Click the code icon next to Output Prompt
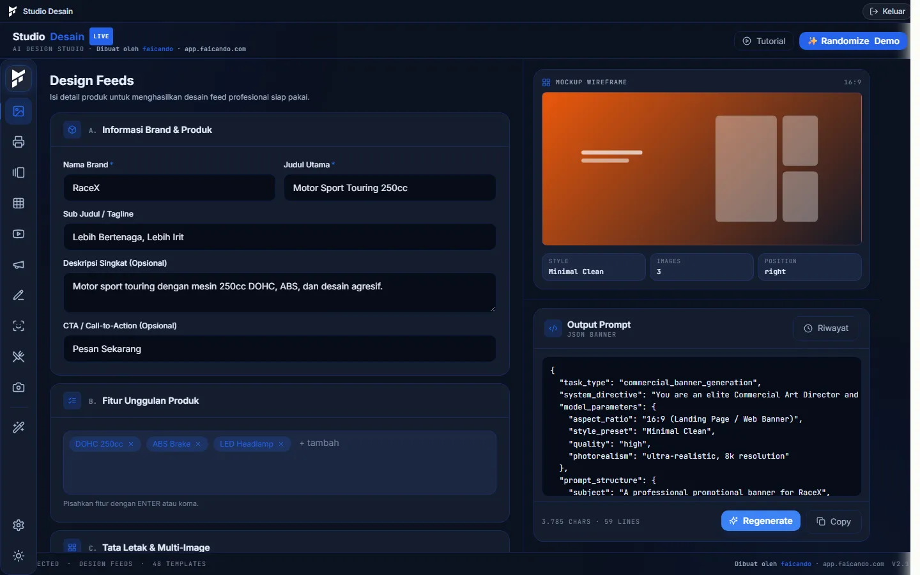 coord(553,328)
